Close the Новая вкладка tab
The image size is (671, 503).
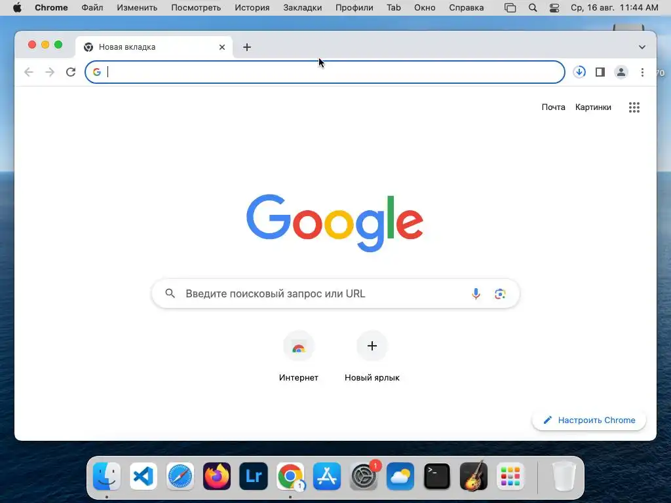pos(221,47)
